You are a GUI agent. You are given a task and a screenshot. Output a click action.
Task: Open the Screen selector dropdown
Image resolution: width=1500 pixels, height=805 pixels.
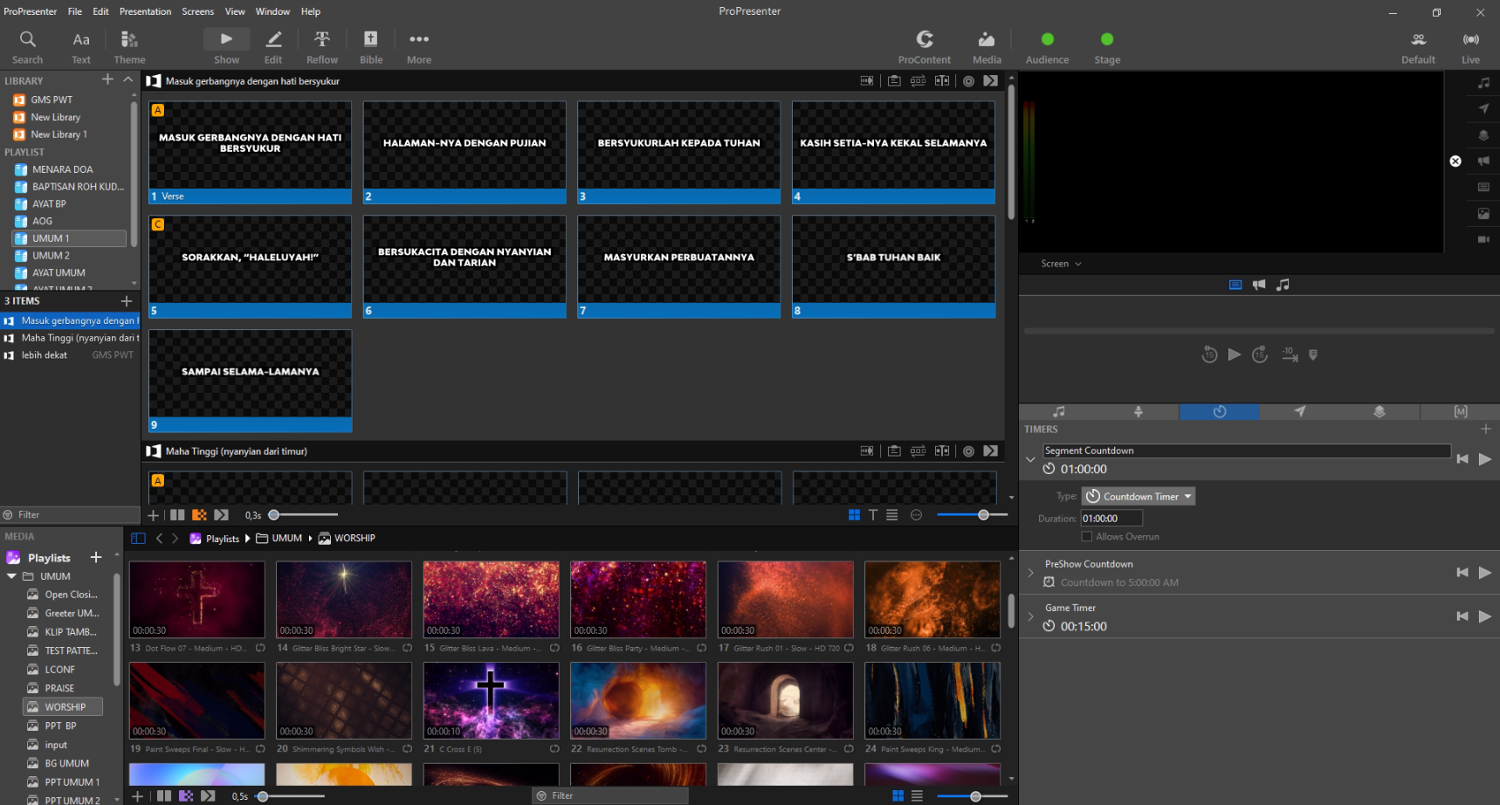pos(1059,263)
